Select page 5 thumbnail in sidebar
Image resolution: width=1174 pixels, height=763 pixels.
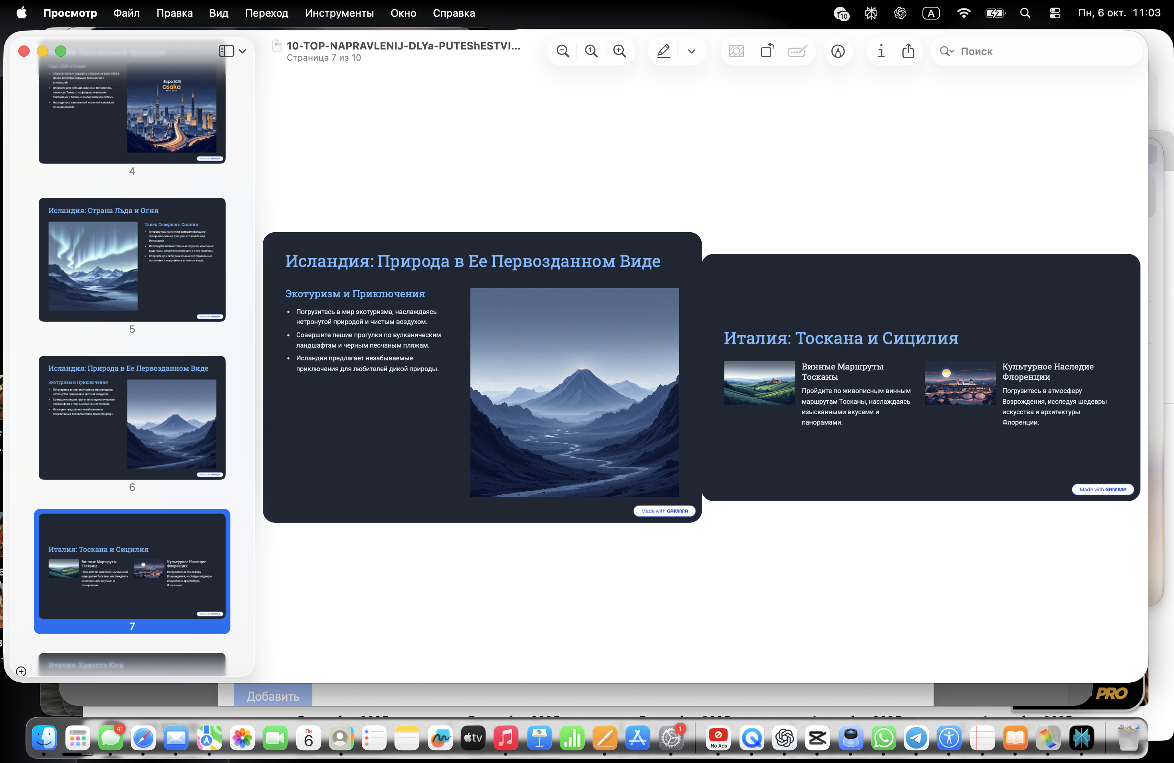[132, 260]
